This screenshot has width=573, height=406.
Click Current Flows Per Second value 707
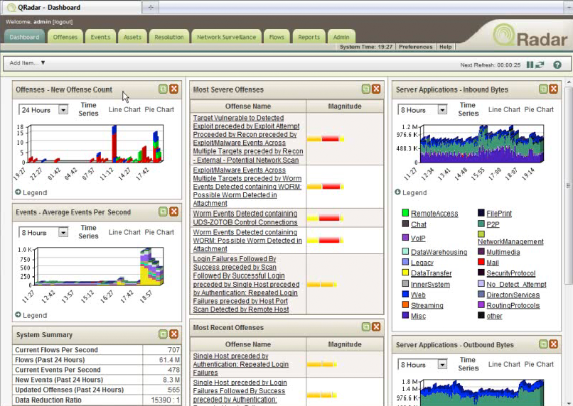coord(173,349)
